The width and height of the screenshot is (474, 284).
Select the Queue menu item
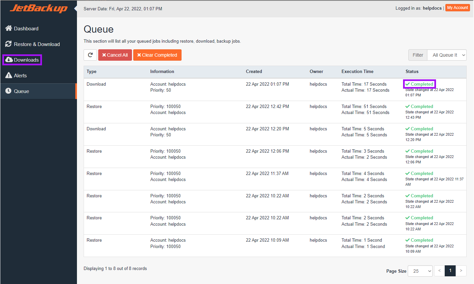[39, 91]
